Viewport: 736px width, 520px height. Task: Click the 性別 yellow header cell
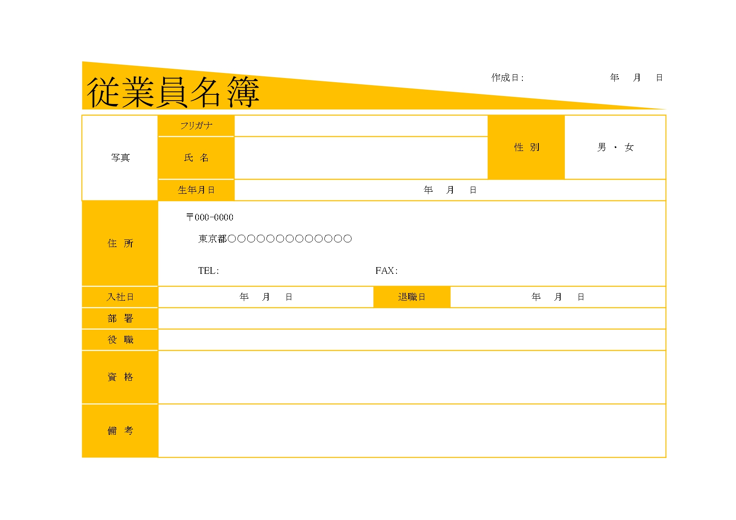[x=526, y=147]
